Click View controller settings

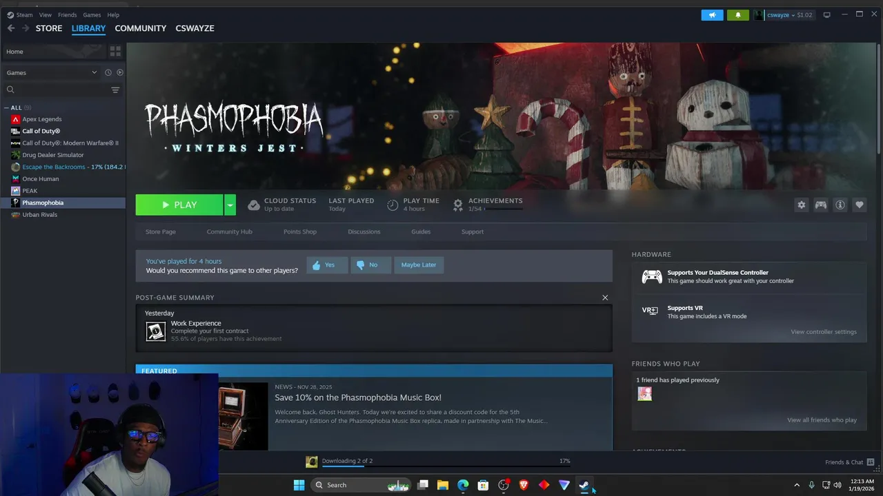824,332
